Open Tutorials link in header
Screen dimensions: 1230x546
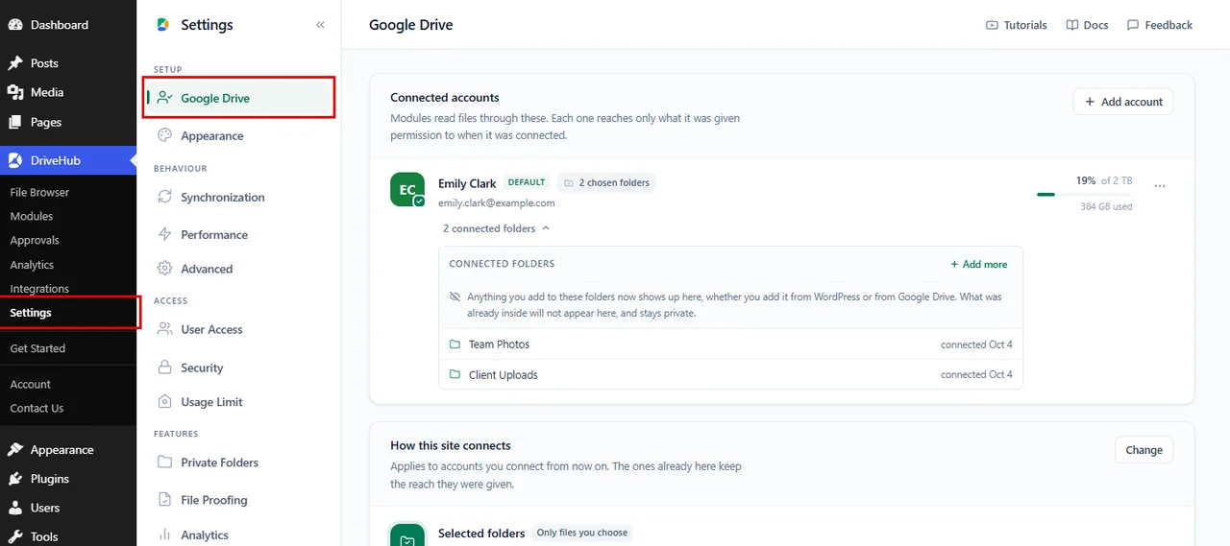tap(1017, 25)
